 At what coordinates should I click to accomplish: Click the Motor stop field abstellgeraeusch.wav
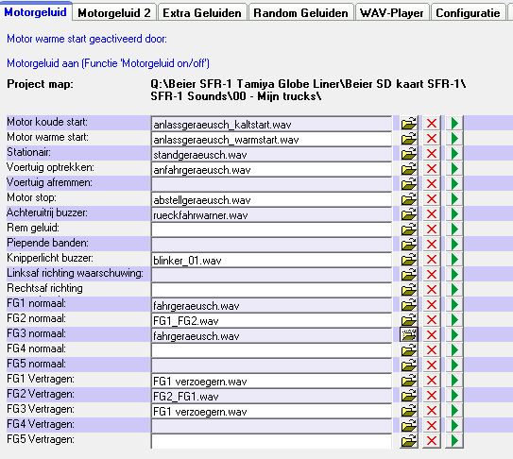(x=271, y=199)
